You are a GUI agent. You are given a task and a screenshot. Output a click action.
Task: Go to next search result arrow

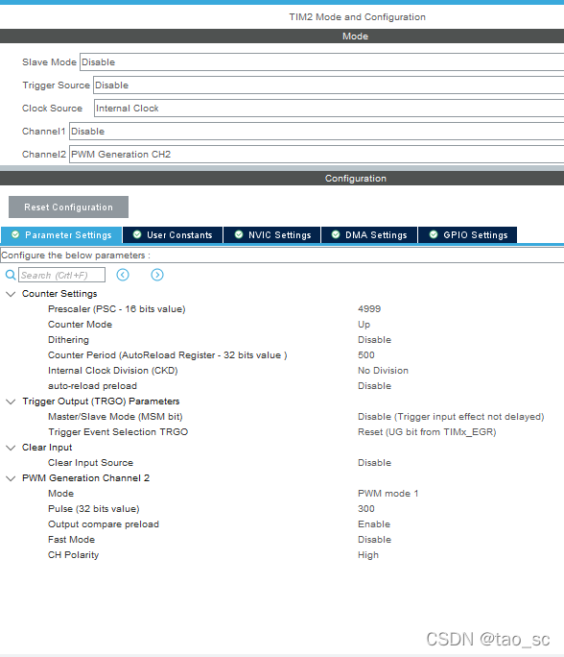(157, 275)
